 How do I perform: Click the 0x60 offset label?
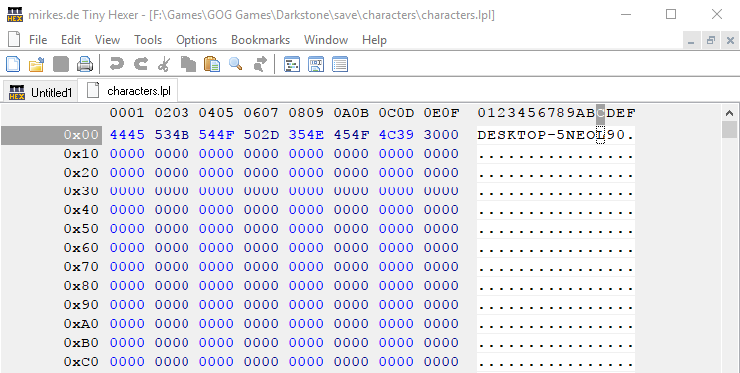(x=81, y=248)
